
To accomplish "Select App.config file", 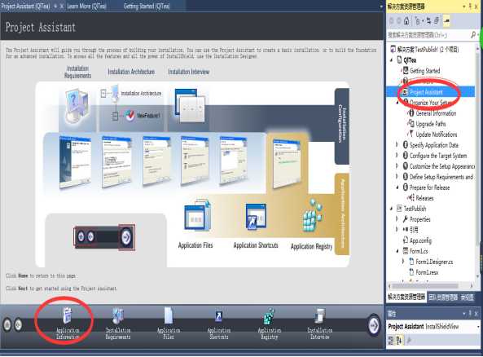I will pyautogui.click(x=420, y=240).
